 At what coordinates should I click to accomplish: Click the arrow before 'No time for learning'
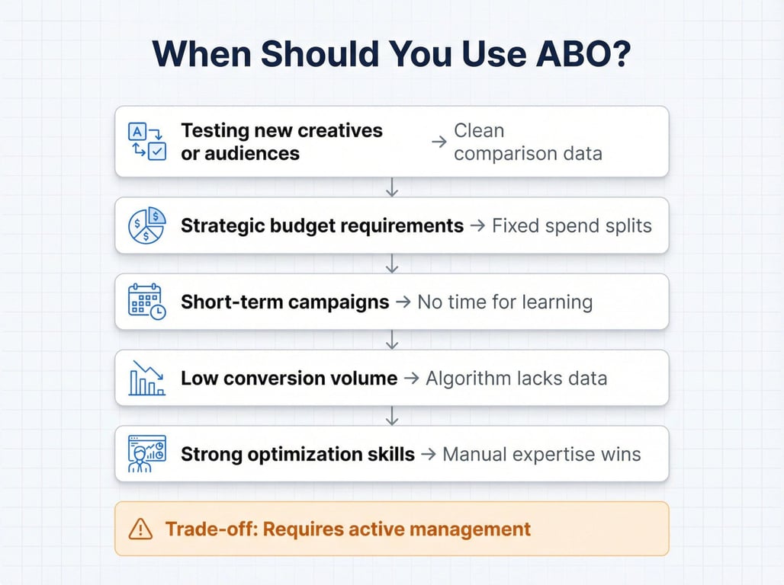[403, 302]
